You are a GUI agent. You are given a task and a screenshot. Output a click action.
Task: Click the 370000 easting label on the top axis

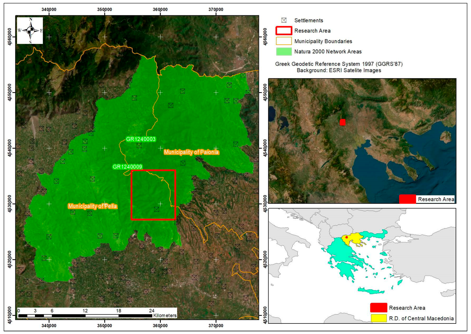(216, 9)
